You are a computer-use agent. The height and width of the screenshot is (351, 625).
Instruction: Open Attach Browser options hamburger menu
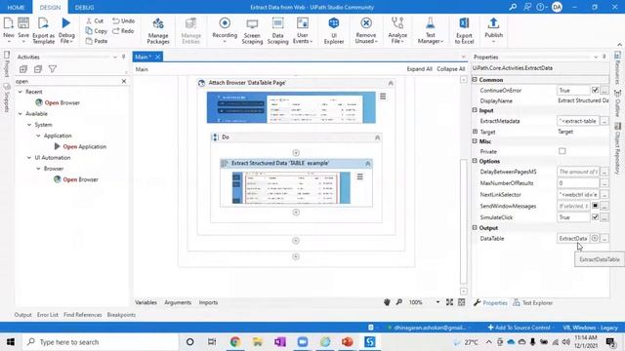(383, 97)
